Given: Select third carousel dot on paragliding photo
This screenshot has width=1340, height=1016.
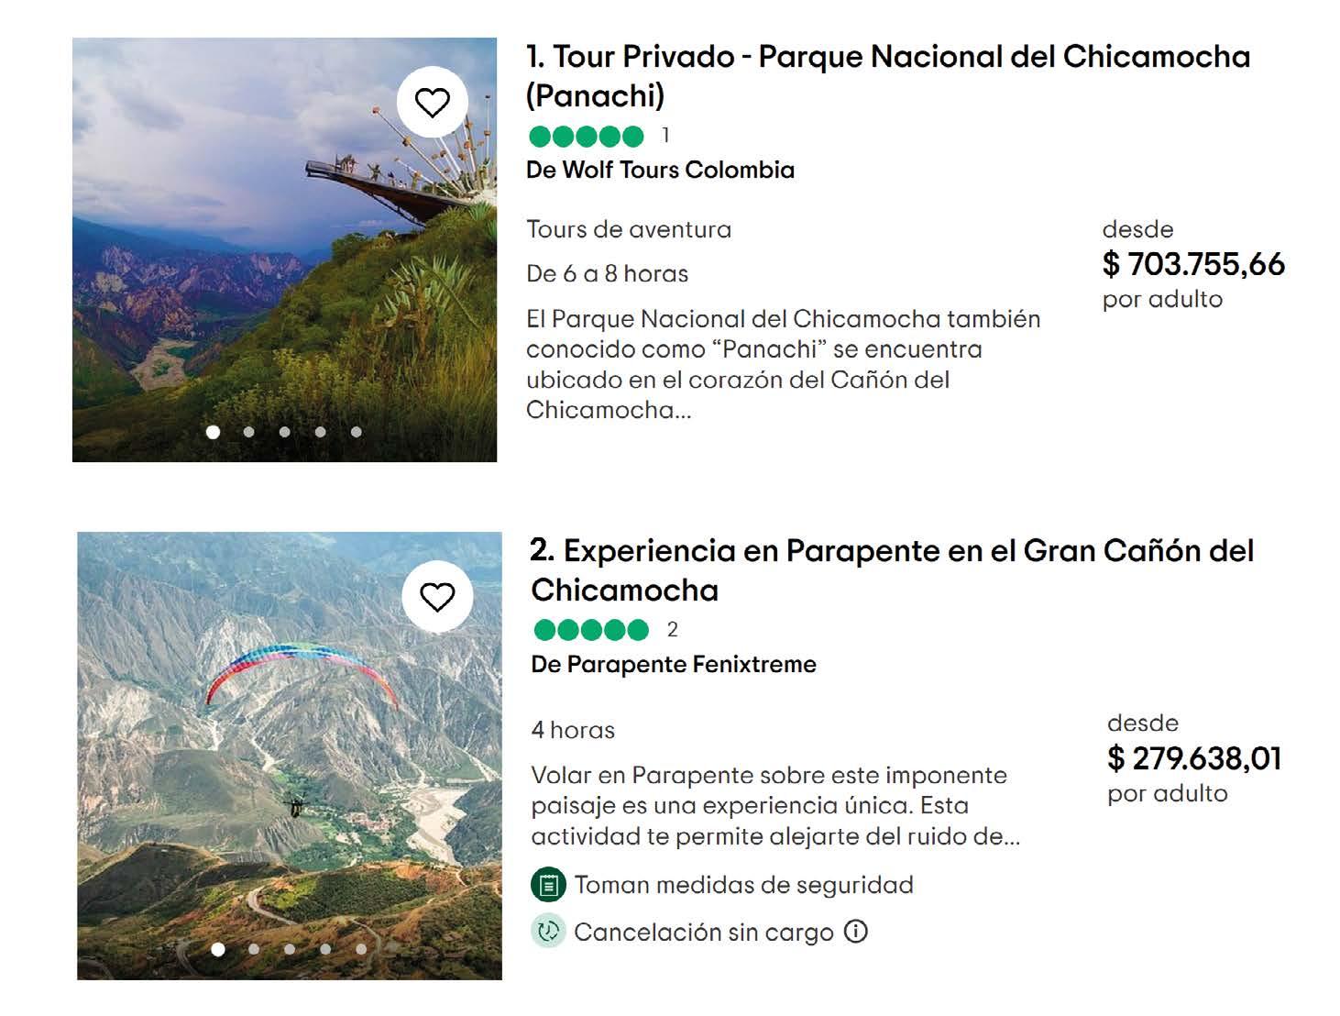Looking at the screenshot, I should pyautogui.click(x=290, y=949).
